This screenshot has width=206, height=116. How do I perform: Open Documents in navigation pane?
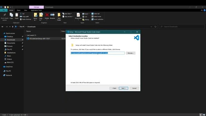tap(11, 43)
